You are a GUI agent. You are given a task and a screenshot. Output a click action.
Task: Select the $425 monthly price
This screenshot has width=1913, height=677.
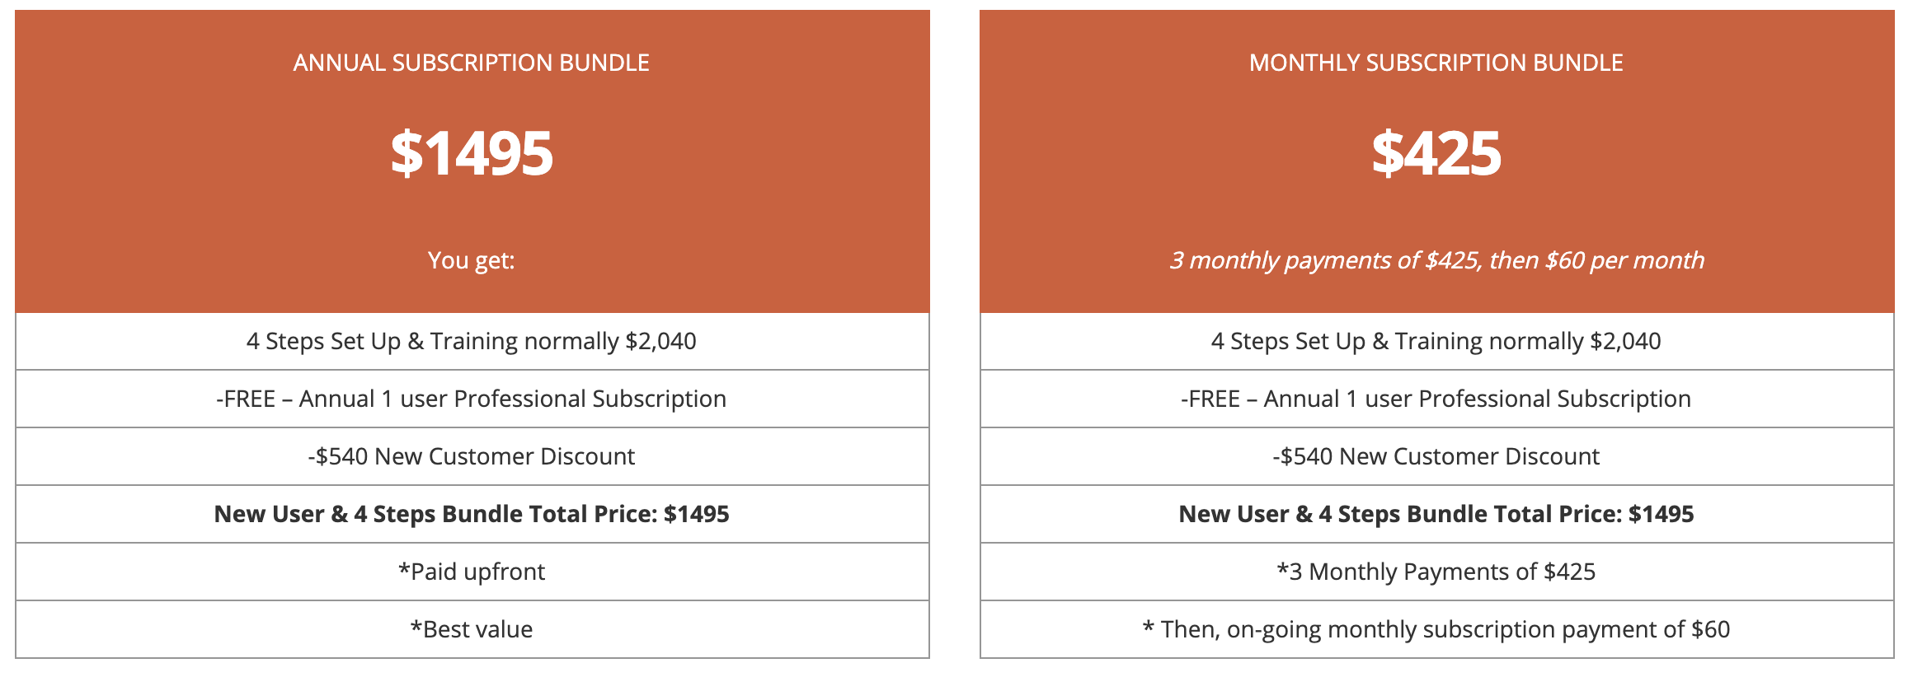coord(1436,153)
